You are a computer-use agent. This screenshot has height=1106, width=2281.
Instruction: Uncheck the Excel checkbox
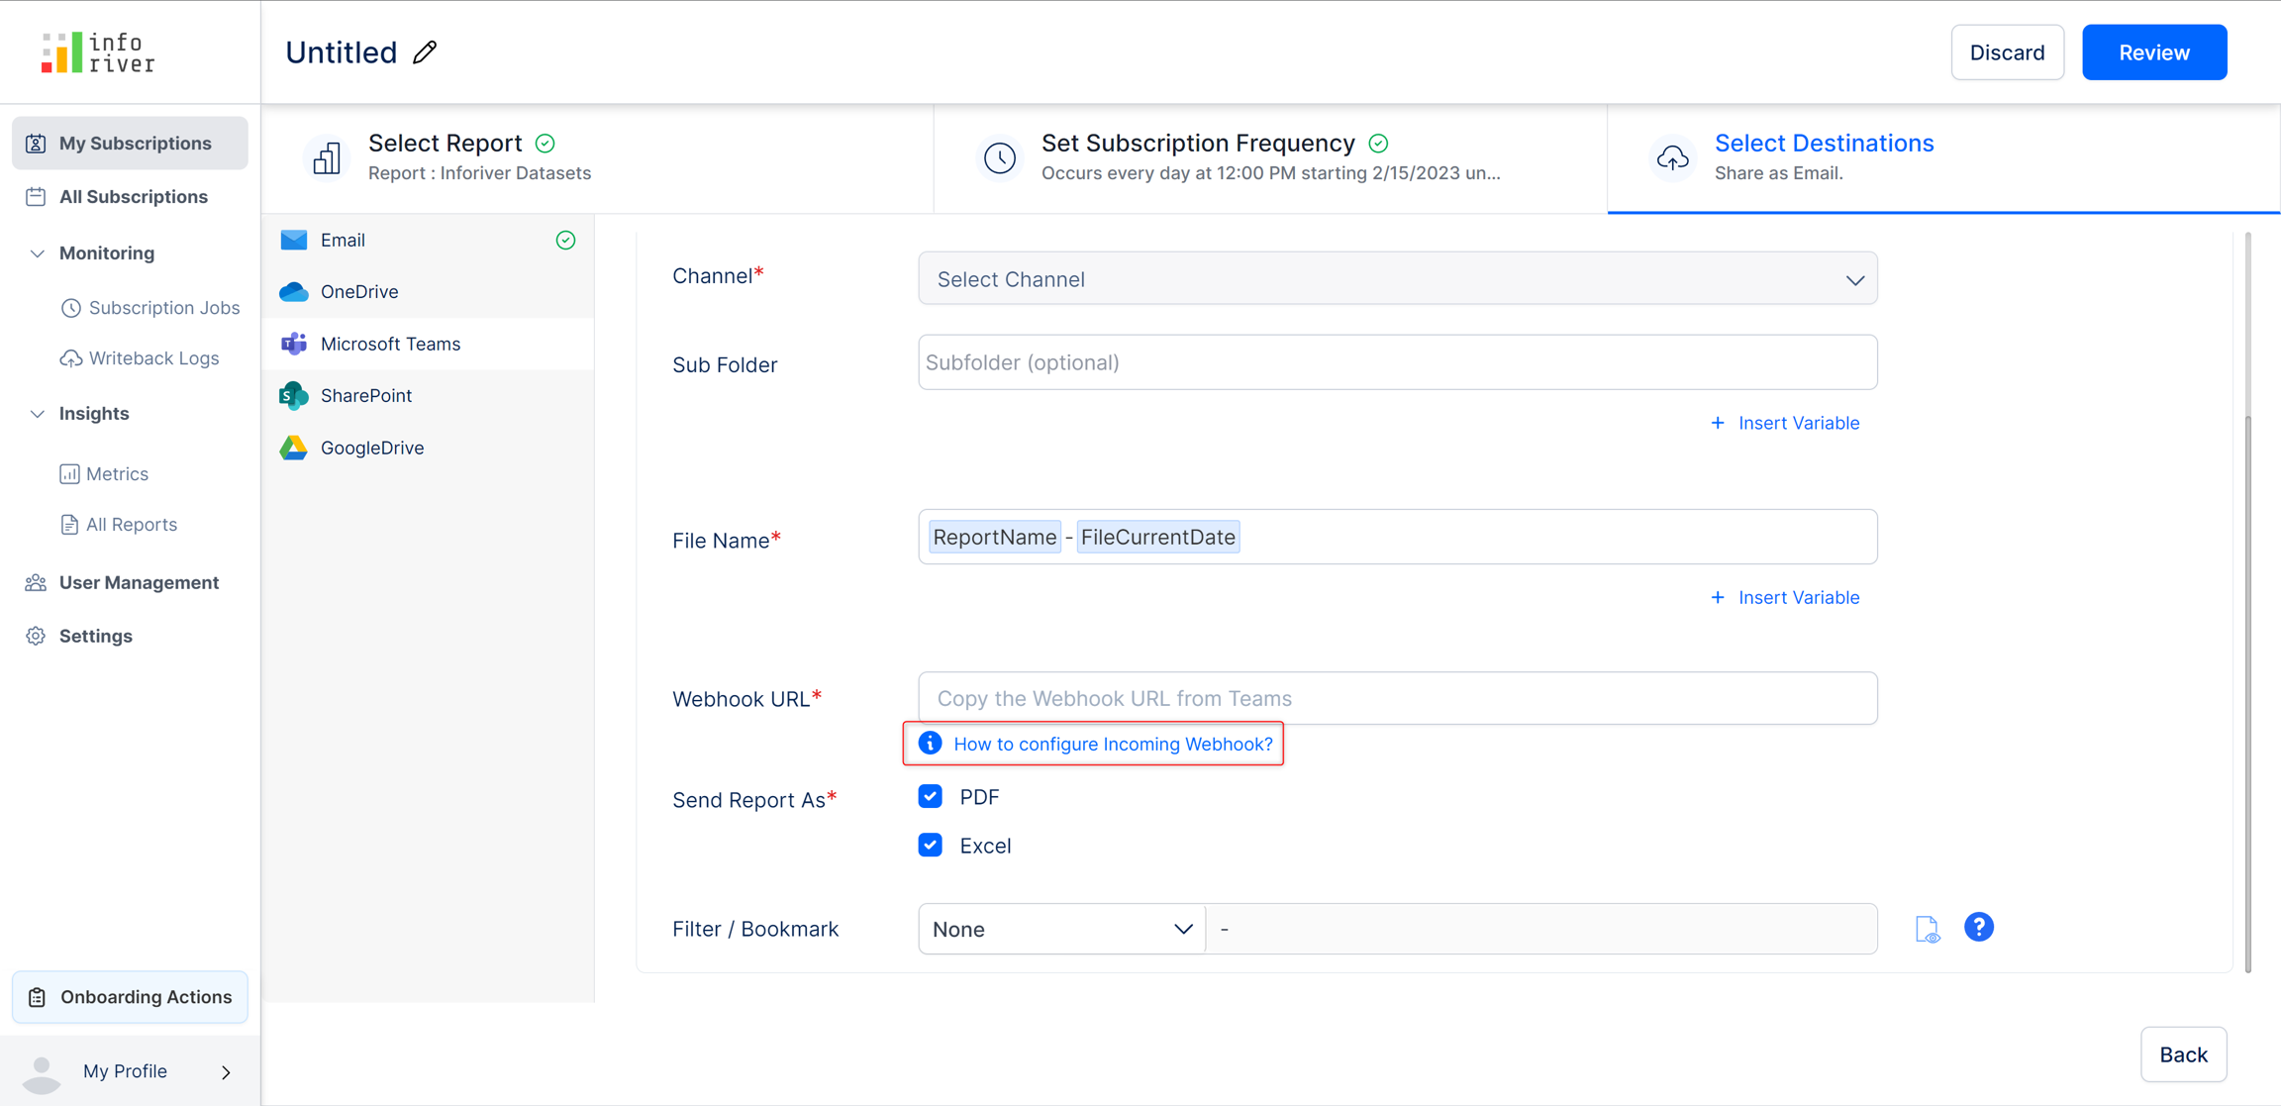[931, 845]
